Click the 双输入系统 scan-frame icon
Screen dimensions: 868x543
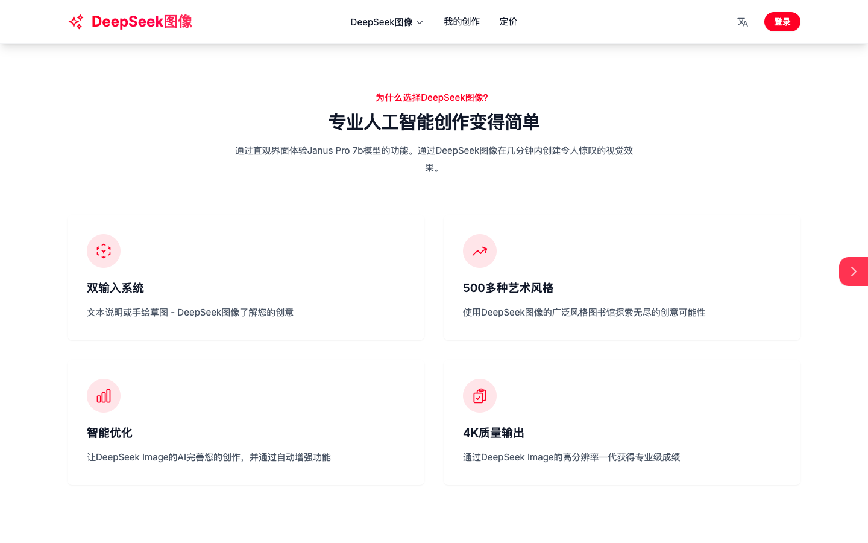(x=104, y=251)
